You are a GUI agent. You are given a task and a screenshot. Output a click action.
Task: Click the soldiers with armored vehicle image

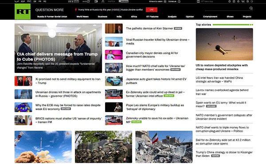coord(103,147)
